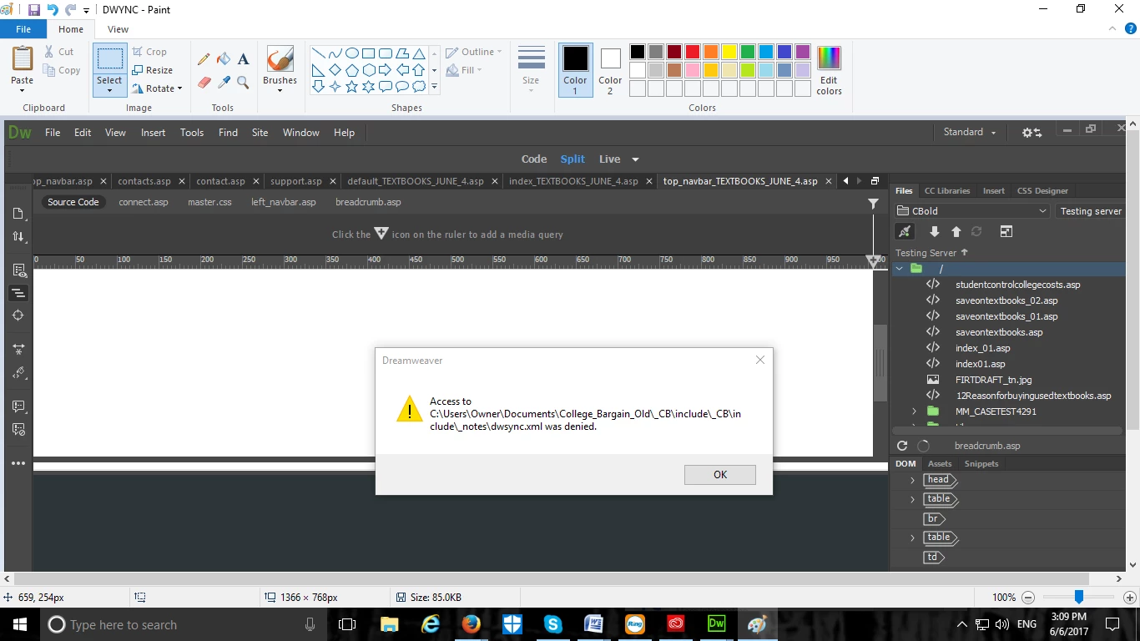Click the Resize button
Image resolution: width=1140 pixels, height=641 pixels.
click(152, 70)
